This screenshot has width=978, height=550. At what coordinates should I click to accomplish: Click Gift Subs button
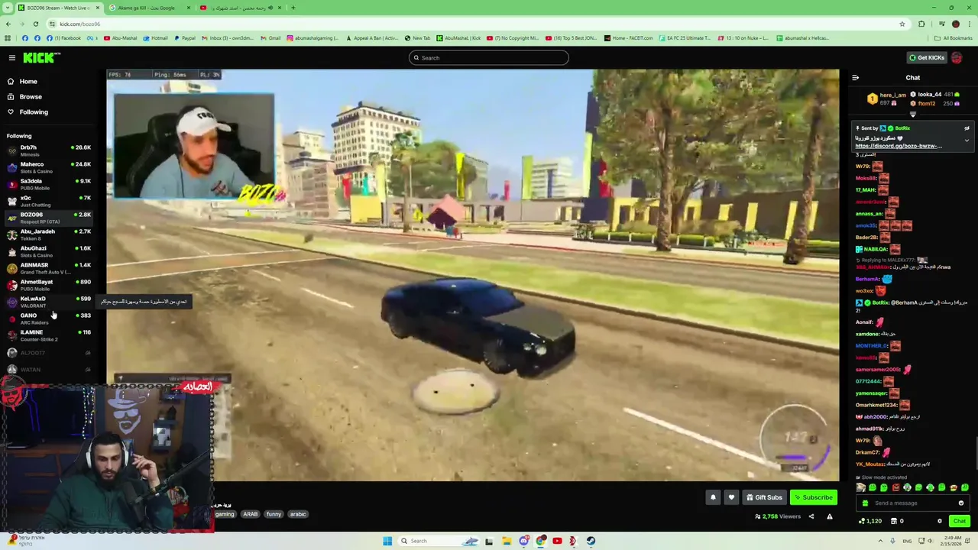coord(764,497)
